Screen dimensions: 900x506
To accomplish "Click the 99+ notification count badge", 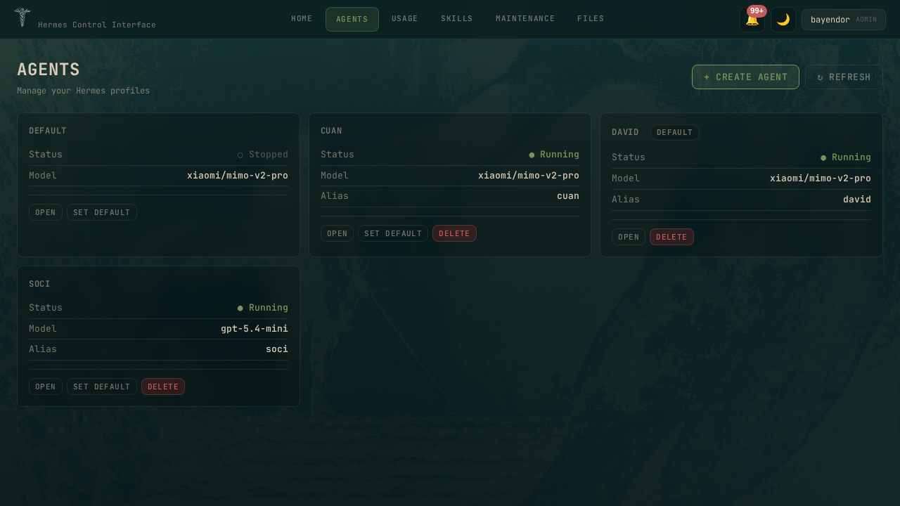I will (757, 11).
